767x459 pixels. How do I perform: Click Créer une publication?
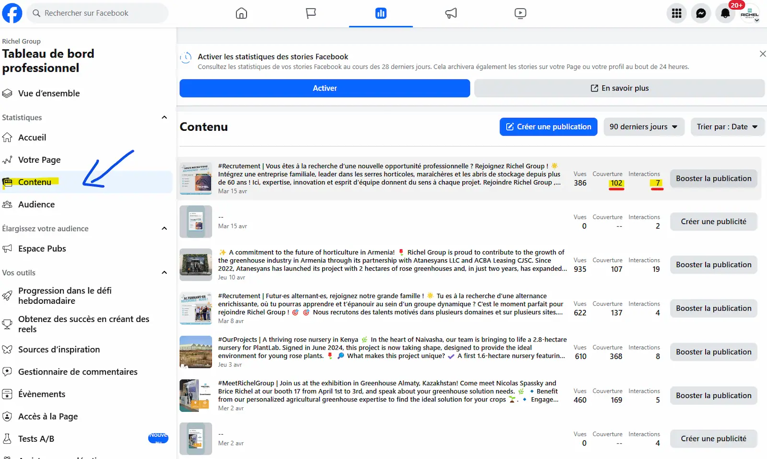[x=548, y=127]
